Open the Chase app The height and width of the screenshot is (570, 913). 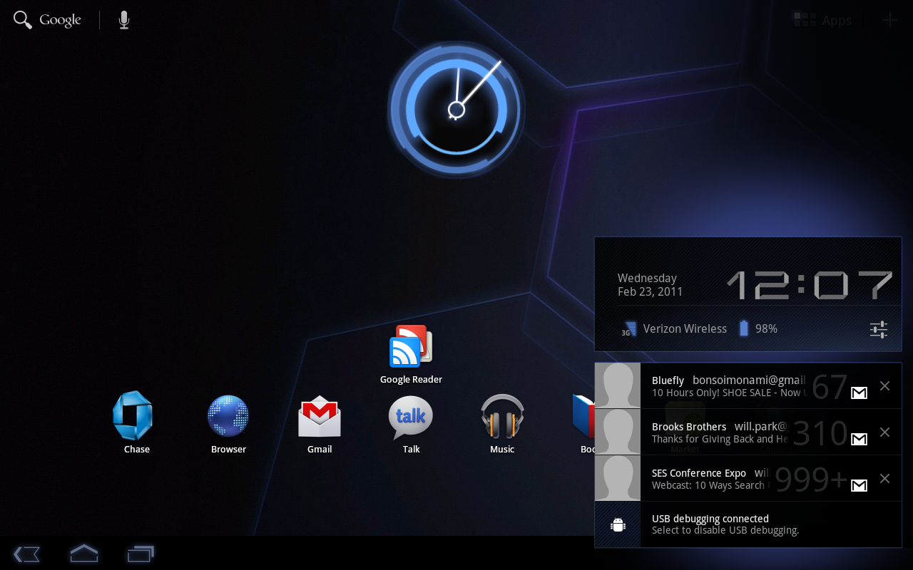[133, 416]
